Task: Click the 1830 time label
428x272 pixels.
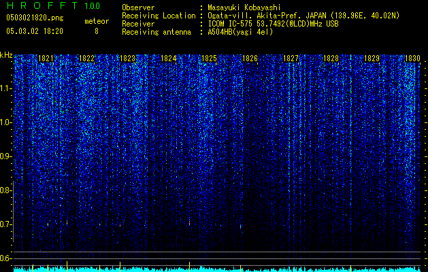Action: (412, 58)
